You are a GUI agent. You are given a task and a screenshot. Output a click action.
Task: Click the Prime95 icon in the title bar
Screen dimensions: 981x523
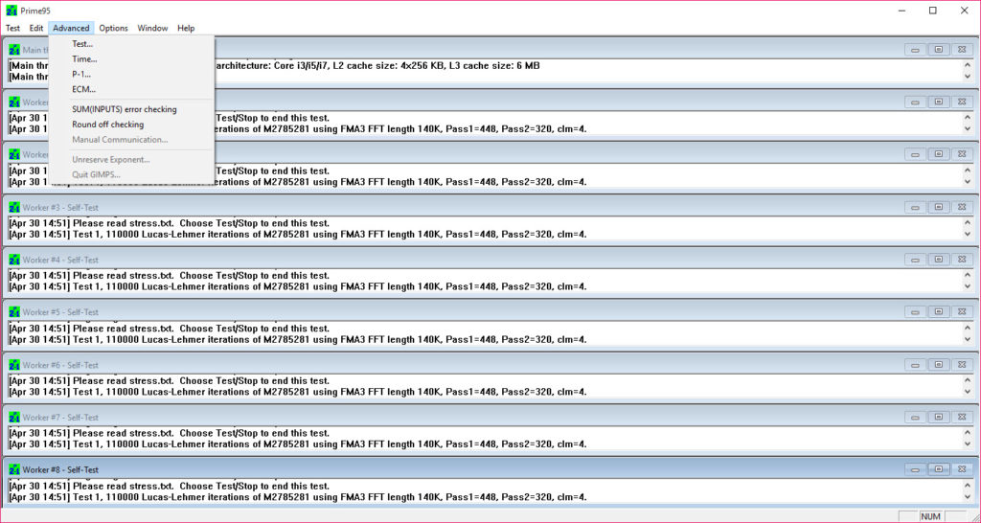(x=11, y=11)
